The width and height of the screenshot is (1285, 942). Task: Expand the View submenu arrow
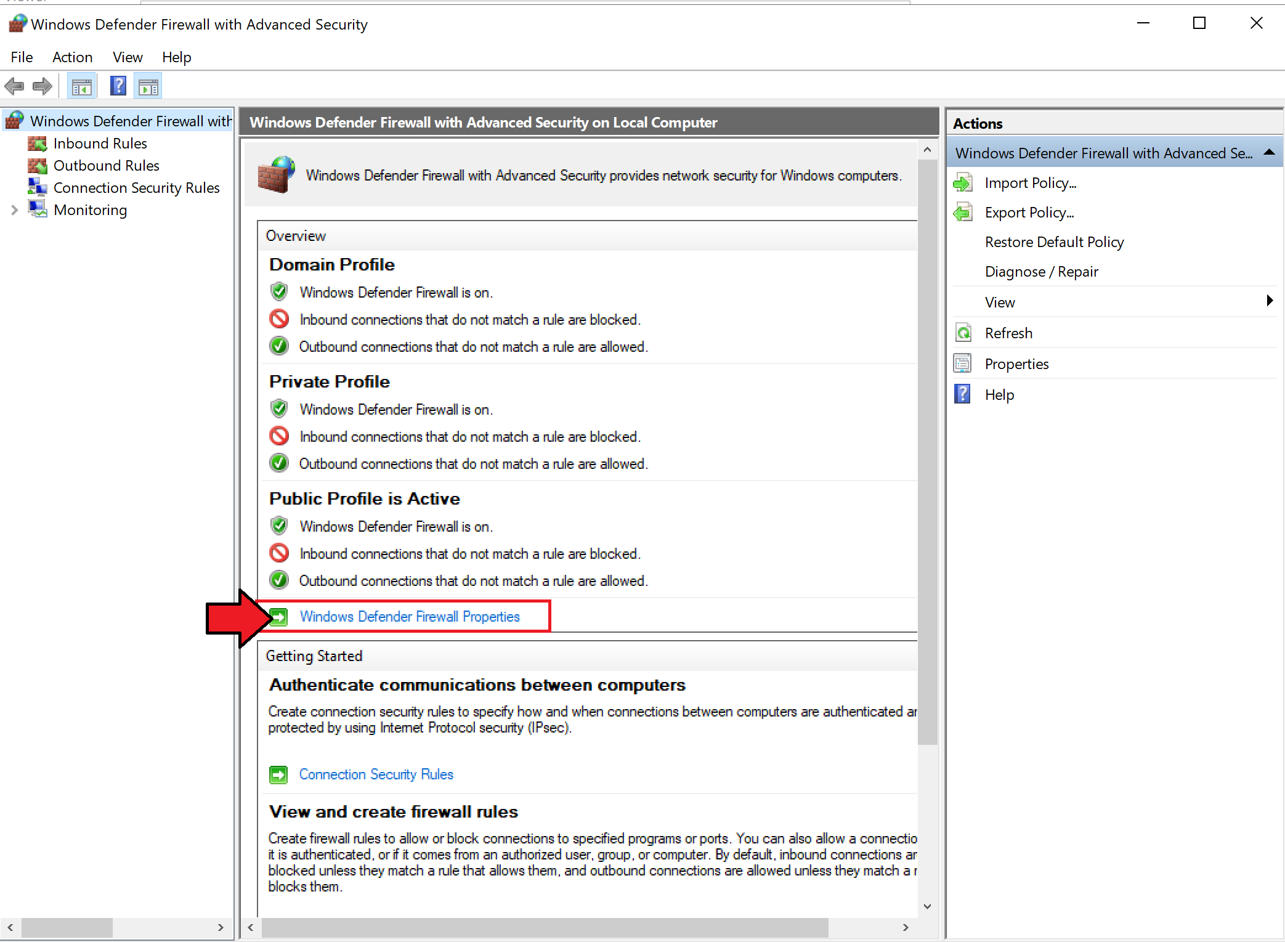tap(1269, 301)
